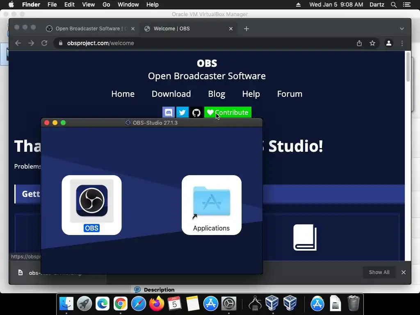
Task: Open the OBS GitHub link icon
Action: [196, 112]
